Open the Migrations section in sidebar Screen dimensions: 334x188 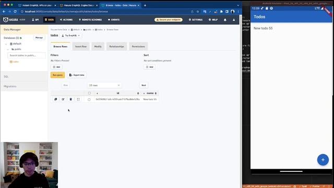[24, 86]
